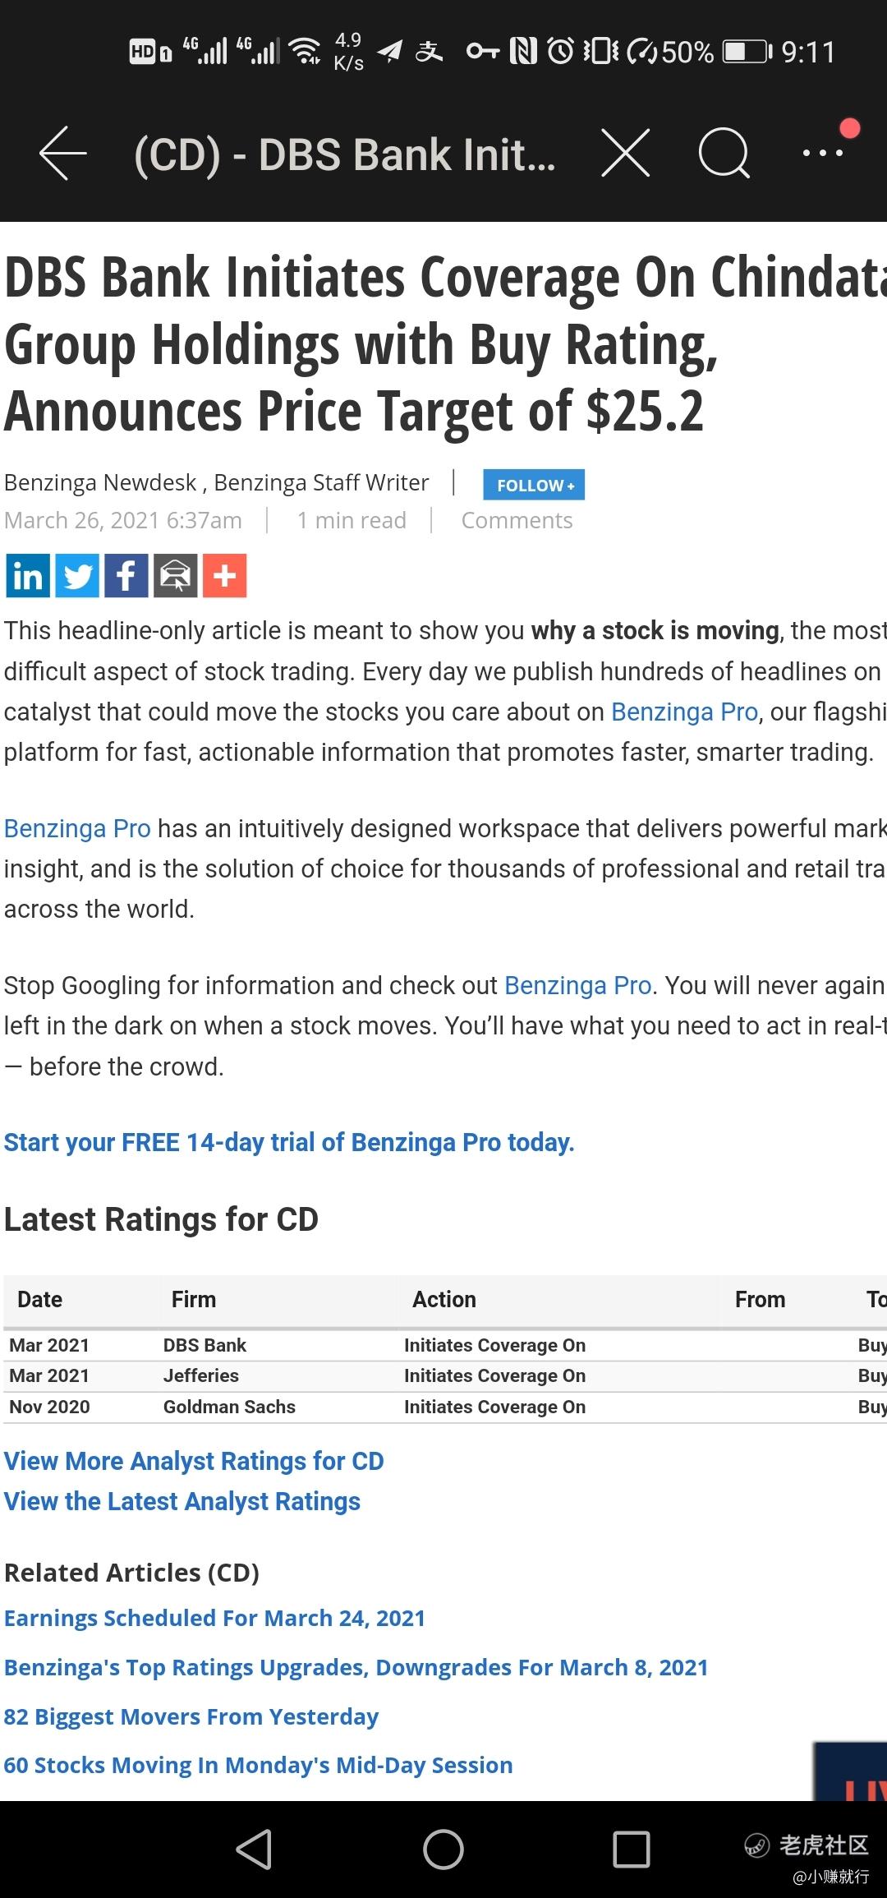Share article via email icon
This screenshot has width=887, height=1898.
click(176, 576)
